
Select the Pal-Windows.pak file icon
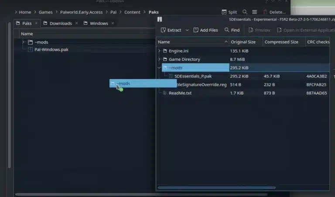[x=31, y=50]
